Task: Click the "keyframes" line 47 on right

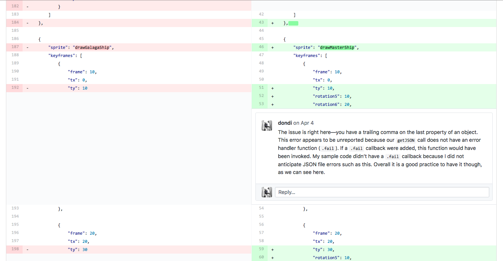Action: [310, 56]
